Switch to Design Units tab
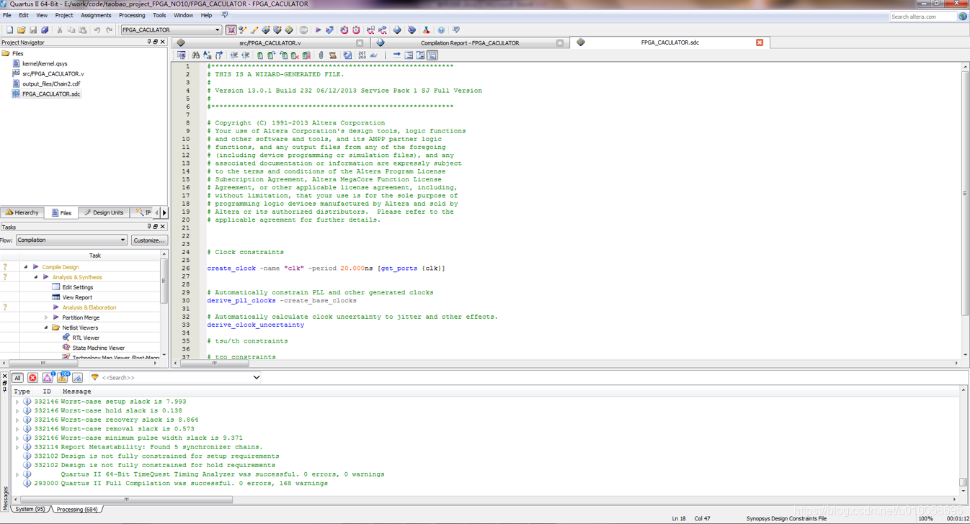This screenshot has width=970, height=524. point(104,213)
